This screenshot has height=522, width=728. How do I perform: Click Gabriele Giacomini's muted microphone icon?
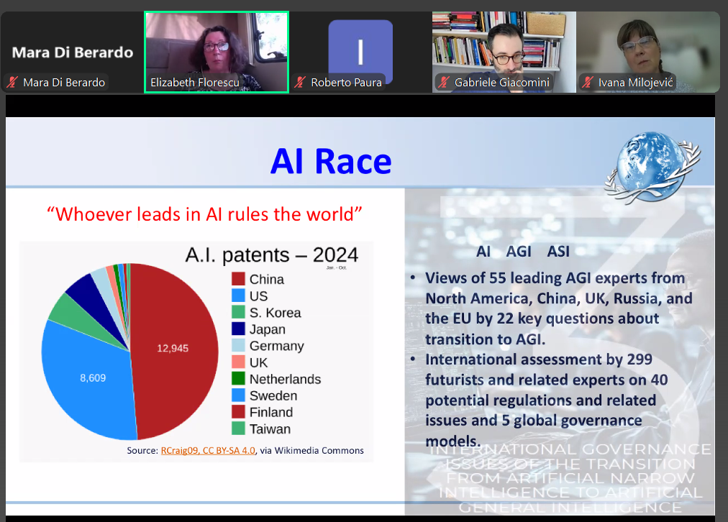click(x=444, y=83)
